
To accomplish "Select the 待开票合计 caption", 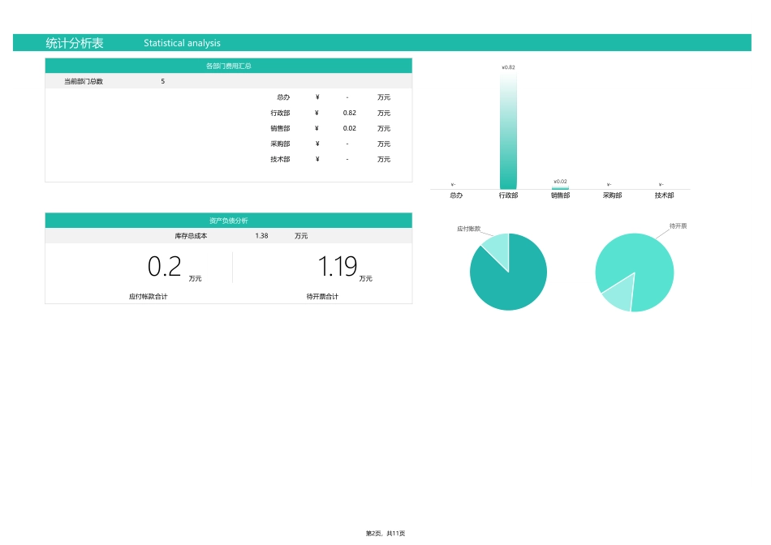I will point(322,297).
